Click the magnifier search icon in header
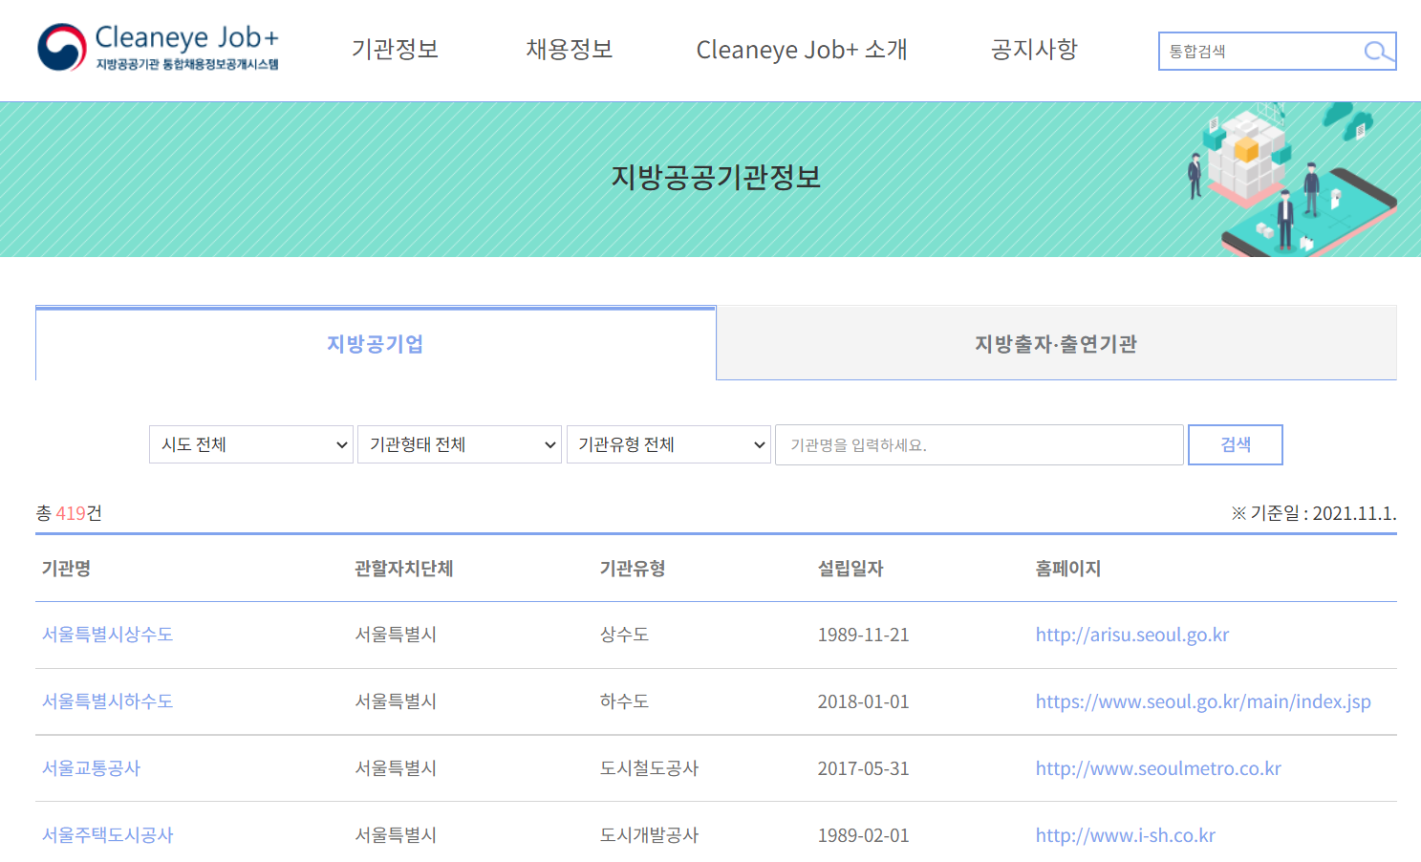Viewport: 1421px width, 862px height. coord(1377,52)
